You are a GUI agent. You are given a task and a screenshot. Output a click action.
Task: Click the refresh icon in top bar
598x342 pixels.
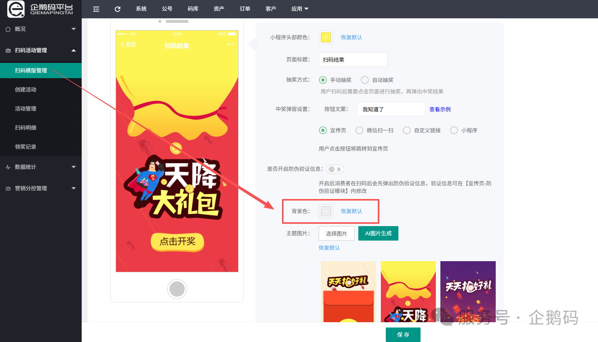(x=118, y=9)
